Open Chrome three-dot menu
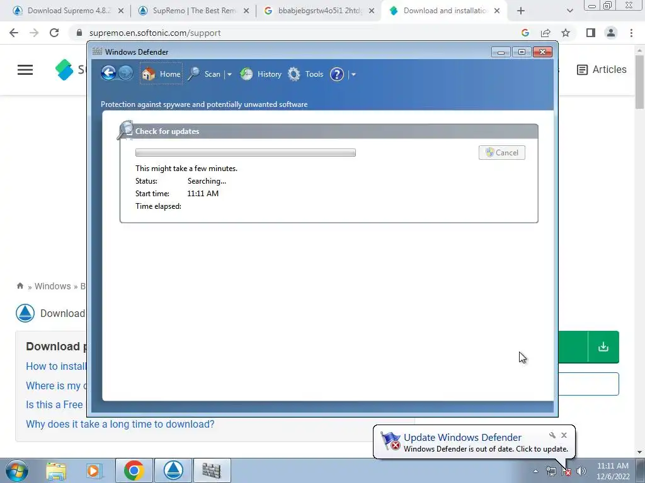This screenshot has width=645, height=483. click(631, 33)
